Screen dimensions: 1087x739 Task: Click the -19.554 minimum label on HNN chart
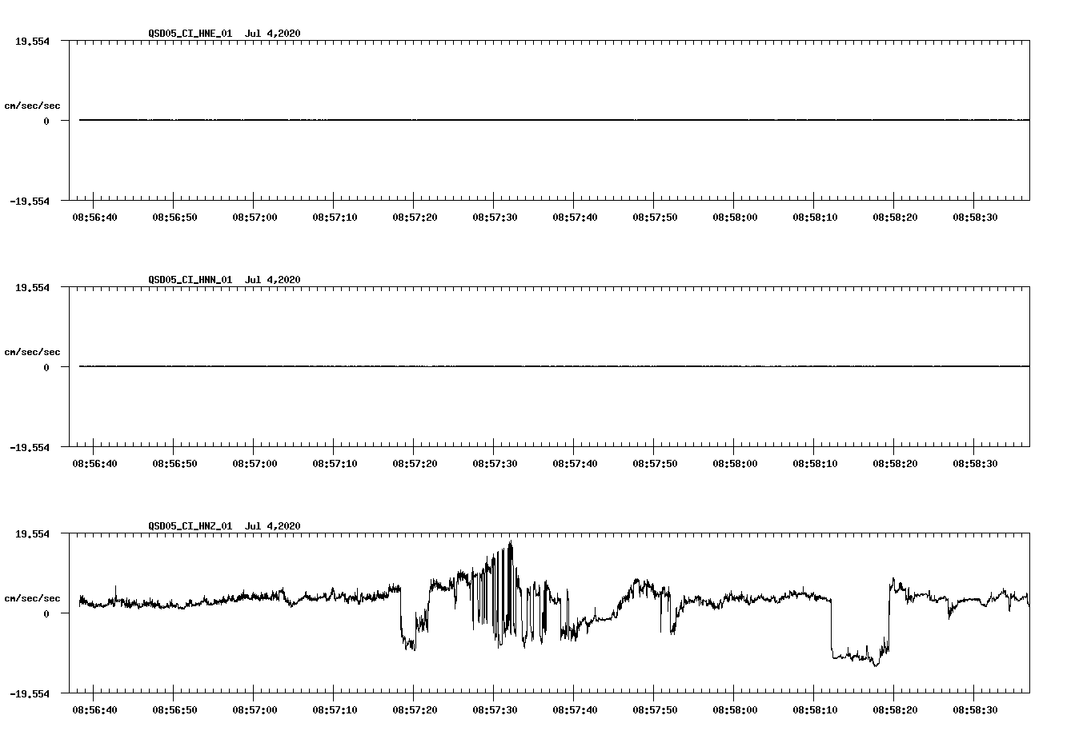tap(30, 447)
